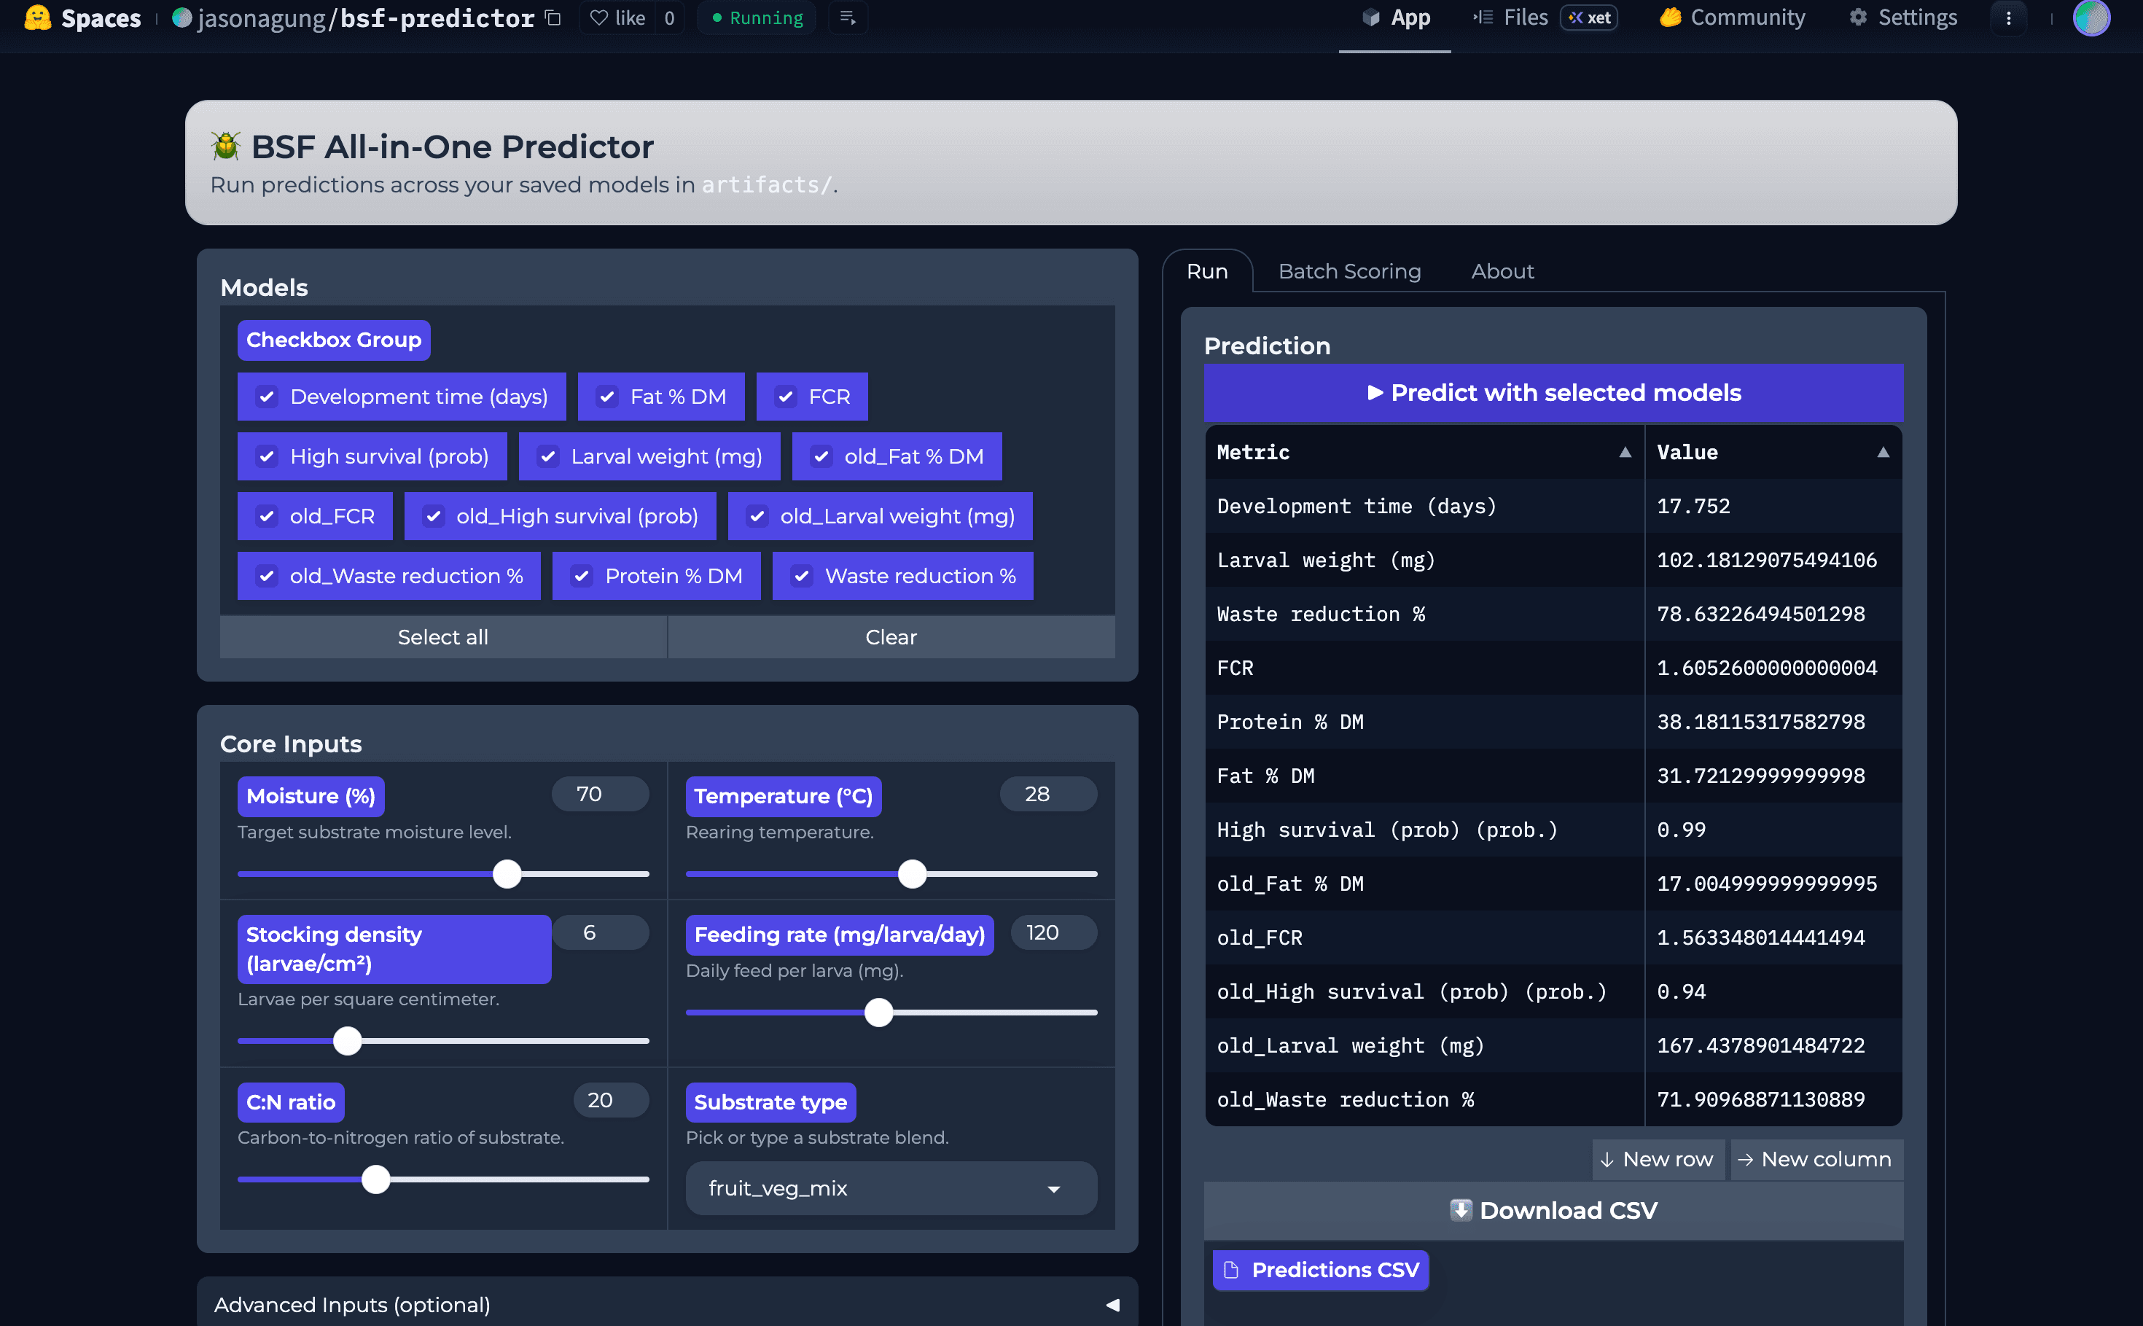The height and width of the screenshot is (1326, 2143).
Task: Sort table by Value column arrow
Action: pyautogui.click(x=1883, y=453)
